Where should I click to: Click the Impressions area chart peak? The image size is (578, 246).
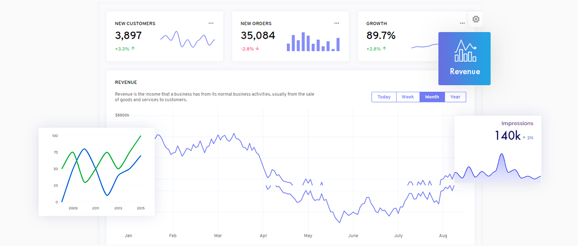pos(501,156)
